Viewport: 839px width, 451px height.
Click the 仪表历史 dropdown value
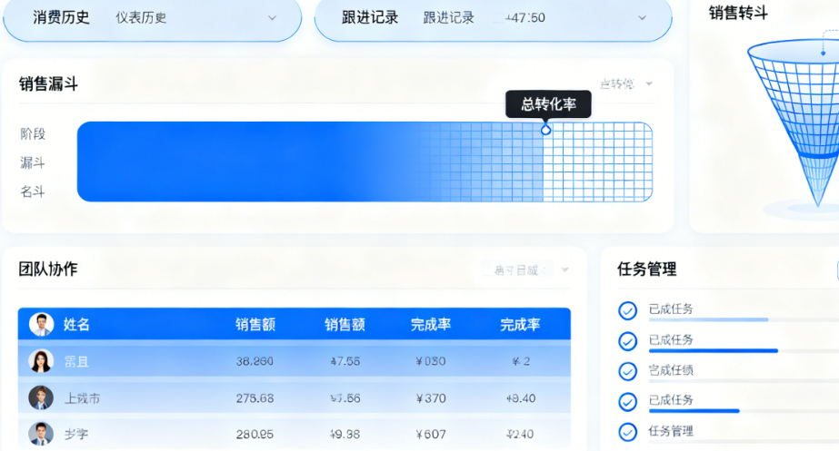[141, 17]
